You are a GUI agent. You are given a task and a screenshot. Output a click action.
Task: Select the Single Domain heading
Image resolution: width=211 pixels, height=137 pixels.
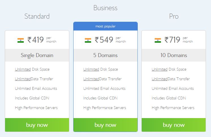(37, 55)
